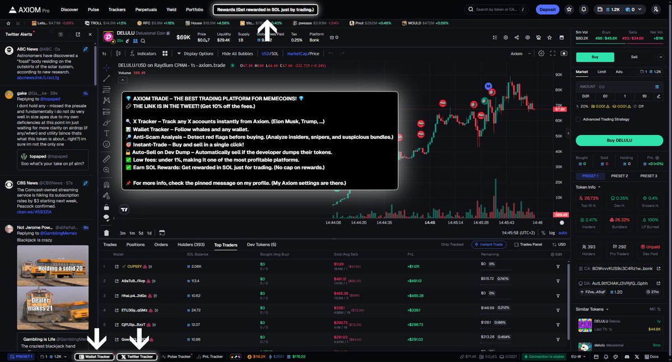Open external link icon for CUPSEY wallet
The height and width of the screenshot is (362, 672).
116,266
